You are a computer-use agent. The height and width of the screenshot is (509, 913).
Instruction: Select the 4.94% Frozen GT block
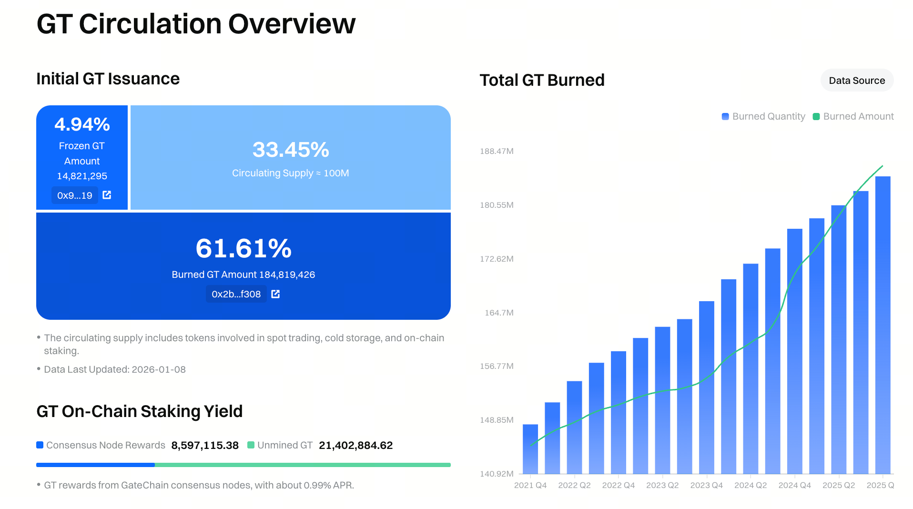82,157
